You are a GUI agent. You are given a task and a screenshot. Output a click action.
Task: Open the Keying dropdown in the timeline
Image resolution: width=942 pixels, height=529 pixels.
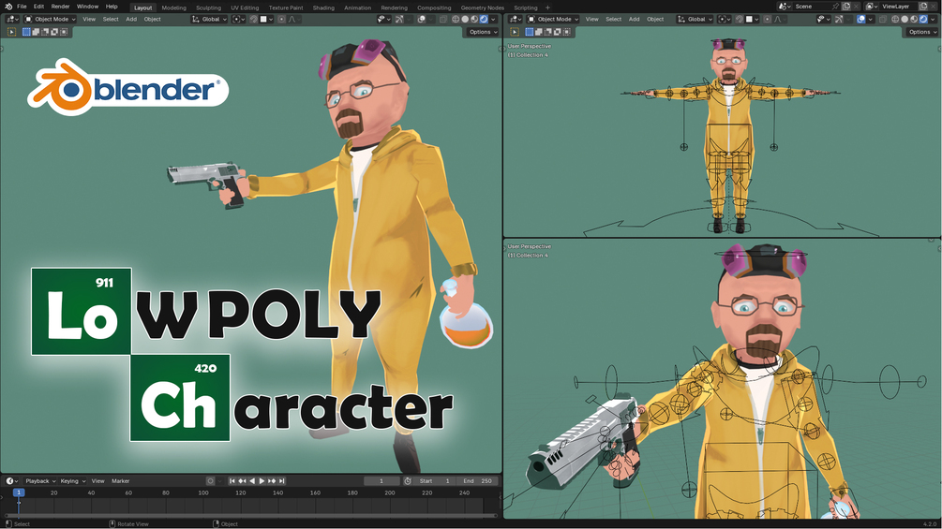(73, 481)
